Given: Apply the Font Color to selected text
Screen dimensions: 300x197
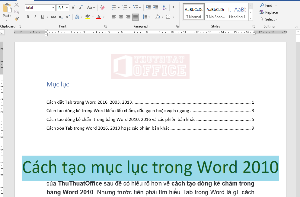Looking at the screenshot, I should [99, 17].
